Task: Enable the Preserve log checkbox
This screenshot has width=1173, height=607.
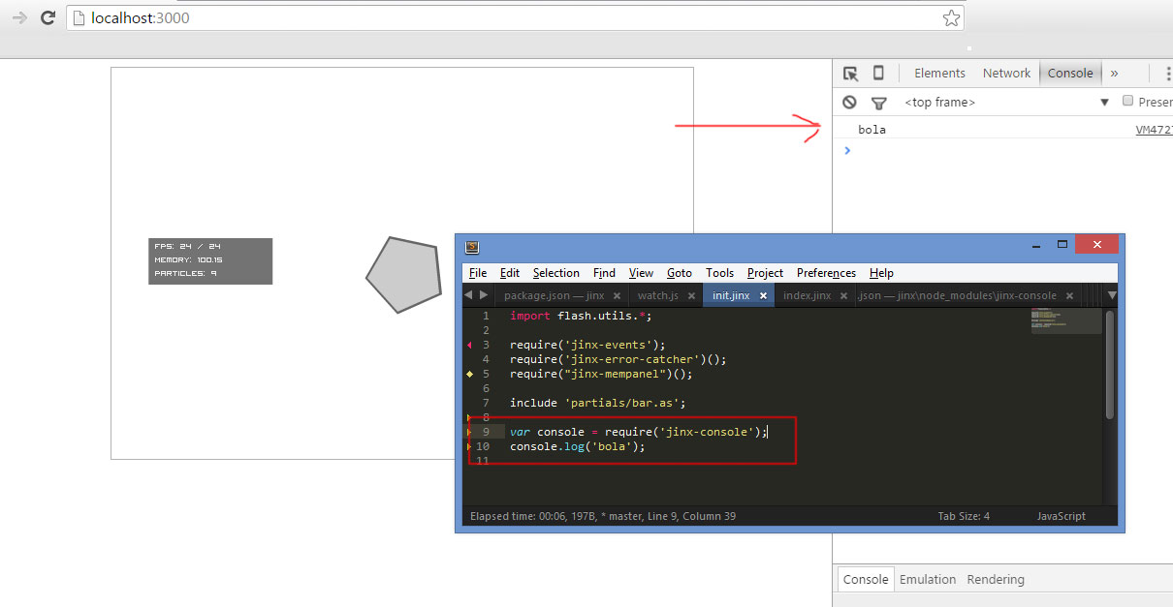Action: click(x=1127, y=101)
